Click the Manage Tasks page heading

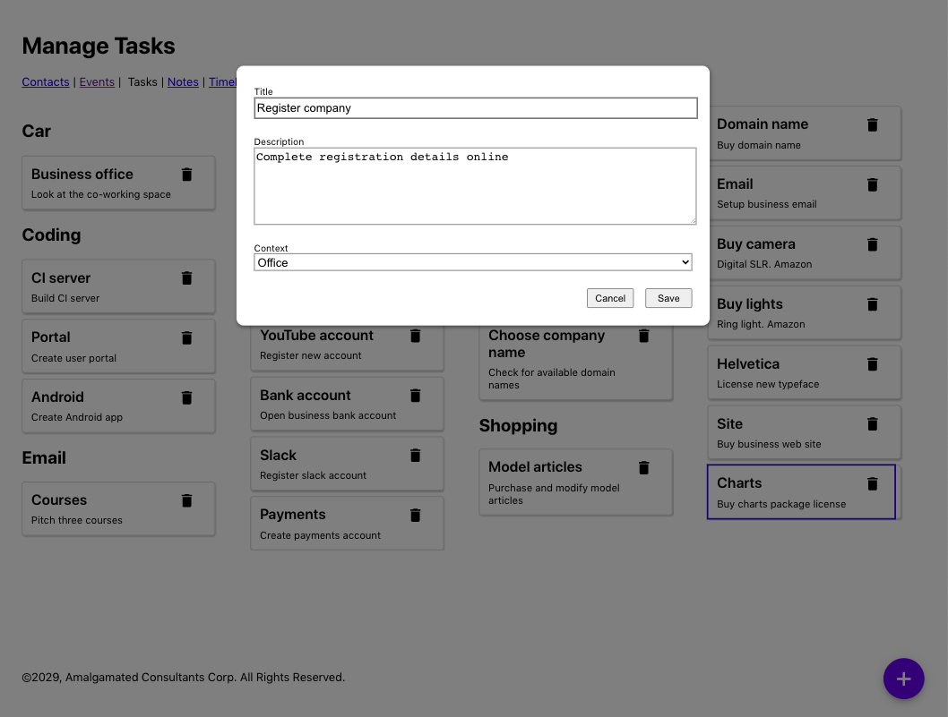click(x=99, y=46)
